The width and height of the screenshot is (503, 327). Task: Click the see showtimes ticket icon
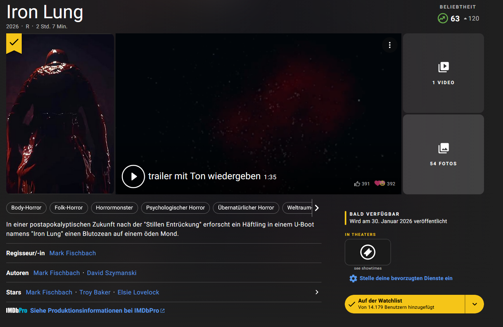click(x=367, y=252)
